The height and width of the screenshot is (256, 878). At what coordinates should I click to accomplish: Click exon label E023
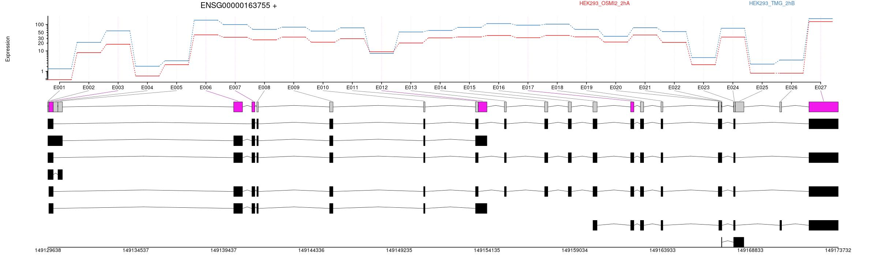pyautogui.click(x=703, y=87)
